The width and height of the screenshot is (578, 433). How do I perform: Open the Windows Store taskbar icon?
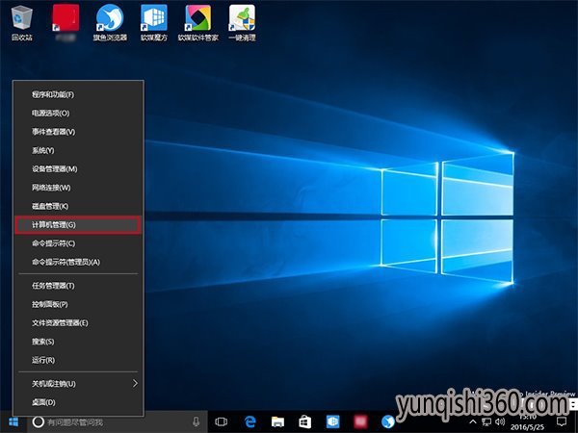click(304, 422)
